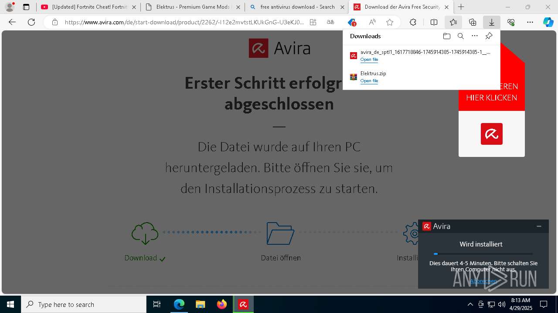This screenshot has width=558, height=313.
Task: Add this page to favorites star
Action: click(390, 22)
